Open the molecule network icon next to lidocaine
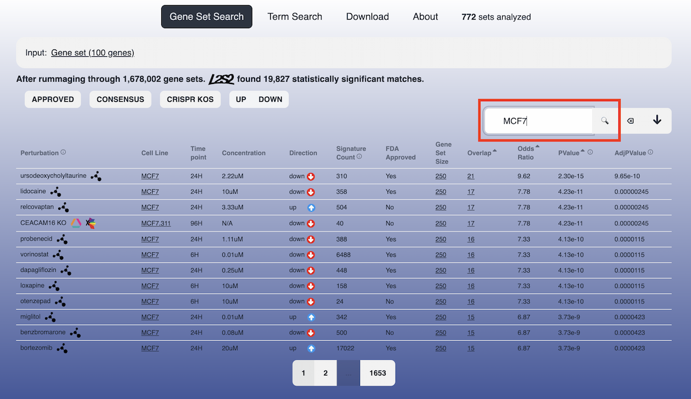The width and height of the screenshot is (691, 399). click(55, 192)
